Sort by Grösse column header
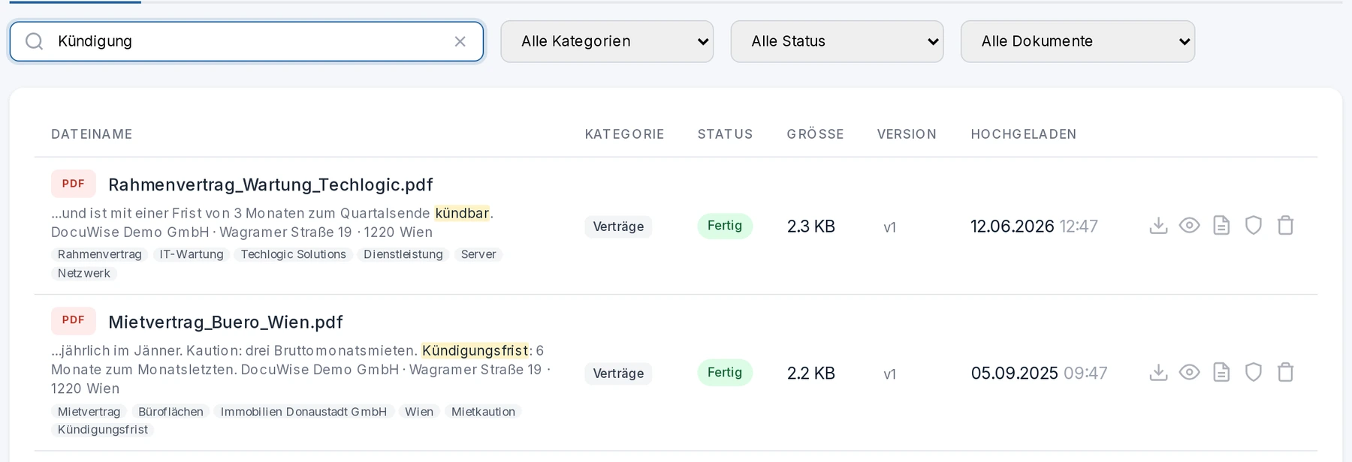 coord(815,134)
